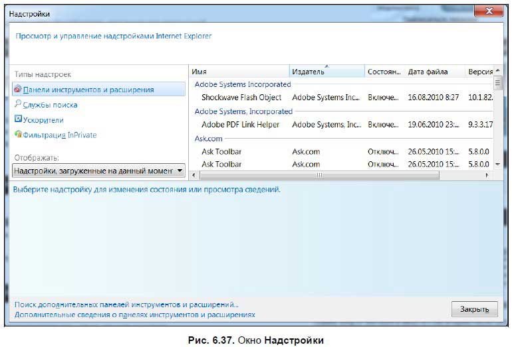Viewport: 512px width, 347px height.
Task: Sort the list by Издатель column
Action: click(327, 72)
